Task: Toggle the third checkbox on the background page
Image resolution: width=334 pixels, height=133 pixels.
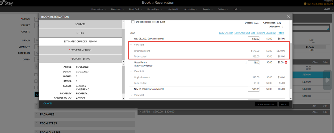Action: 36,87
